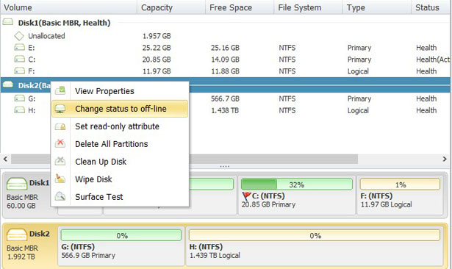Click Disk2 1.992 TB size label
The height and width of the screenshot is (269, 452).
[21, 257]
